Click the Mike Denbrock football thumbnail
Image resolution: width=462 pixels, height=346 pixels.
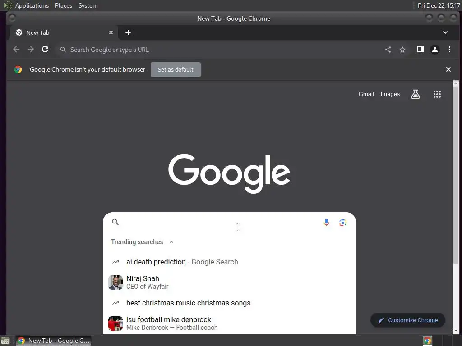[115, 323]
